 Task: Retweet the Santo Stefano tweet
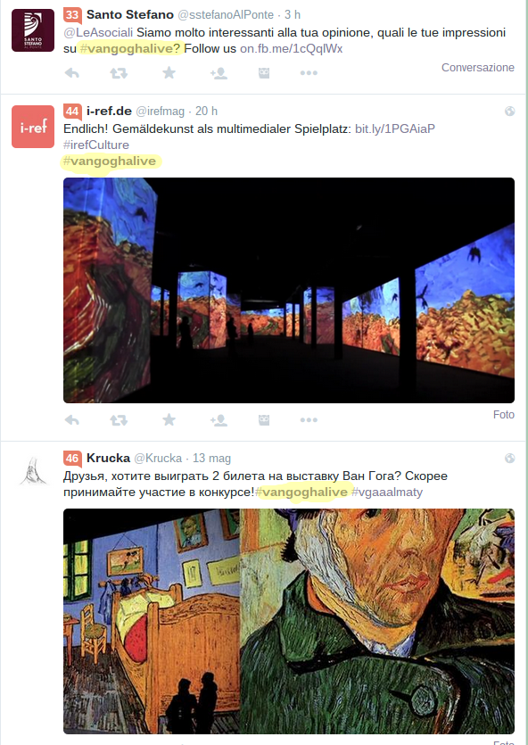119,73
